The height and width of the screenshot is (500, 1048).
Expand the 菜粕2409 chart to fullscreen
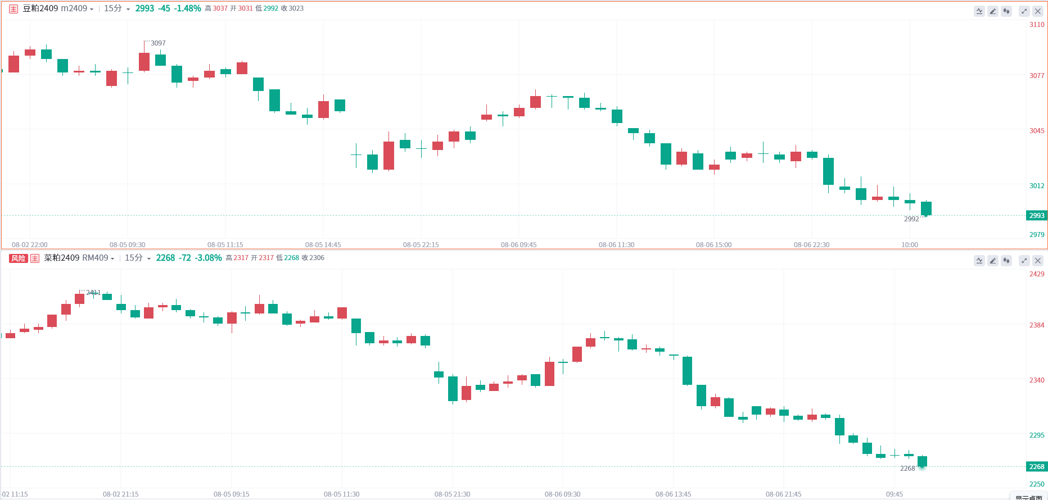click(1024, 261)
